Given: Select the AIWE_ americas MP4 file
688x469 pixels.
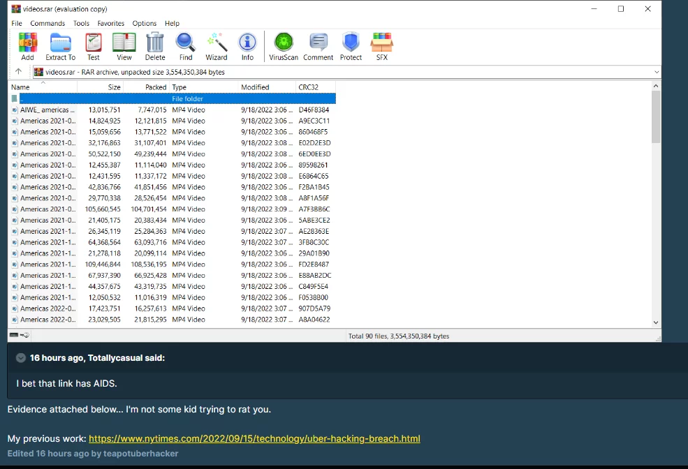Looking at the screenshot, I should pos(45,110).
